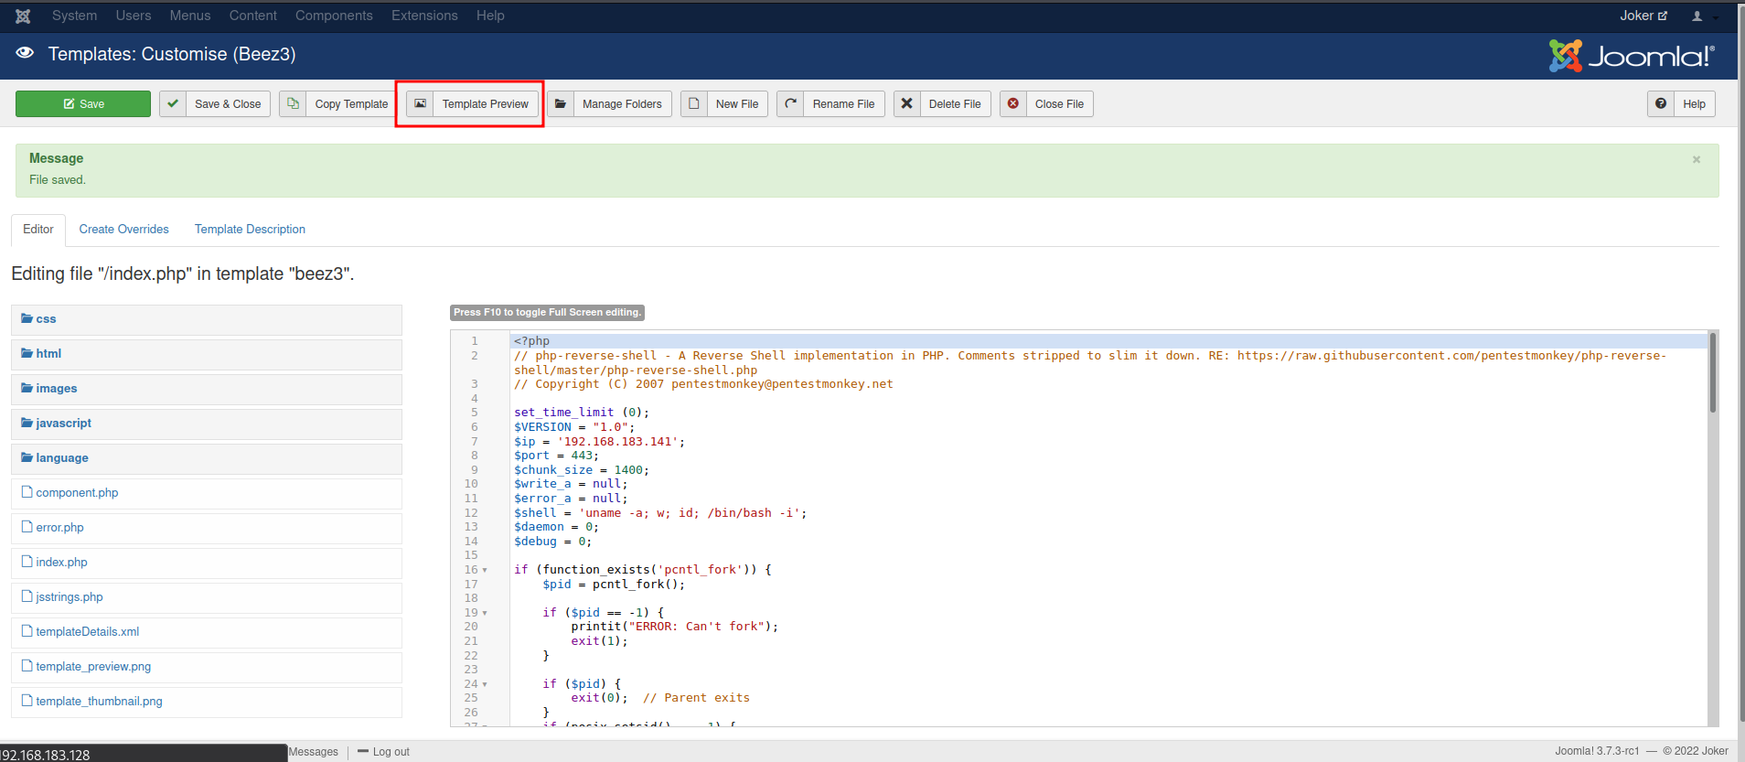Open template_thumbnail.png file
The image size is (1745, 762).
point(207,702)
